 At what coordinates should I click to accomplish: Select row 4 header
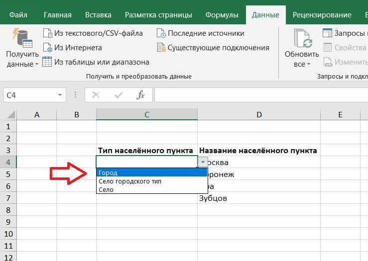[8, 163]
